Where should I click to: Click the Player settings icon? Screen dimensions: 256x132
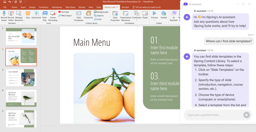click(x=145, y=13)
